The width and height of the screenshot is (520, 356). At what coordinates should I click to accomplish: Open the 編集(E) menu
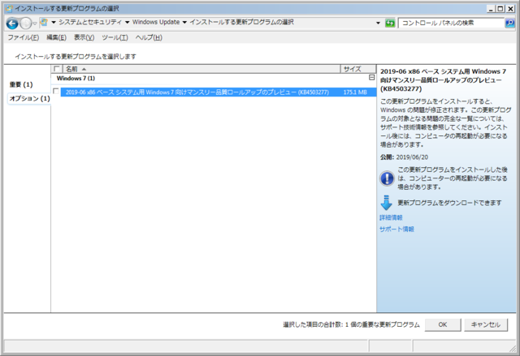pyautogui.click(x=56, y=37)
